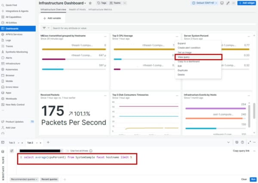The image size is (258, 183).
Task: Expand the Infrastructure Dashboard title dropdown
Action: point(85,3)
